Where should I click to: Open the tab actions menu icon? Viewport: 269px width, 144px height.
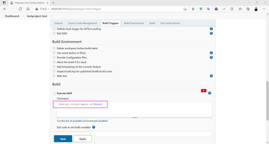coord(4,3)
